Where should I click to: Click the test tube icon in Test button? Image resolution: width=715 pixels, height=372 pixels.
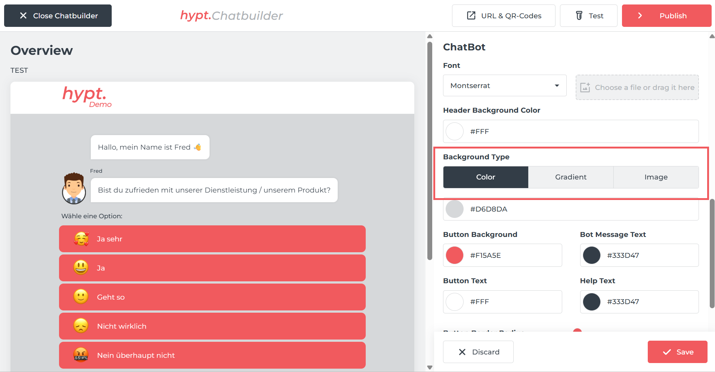pyautogui.click(x=579, y=16)
